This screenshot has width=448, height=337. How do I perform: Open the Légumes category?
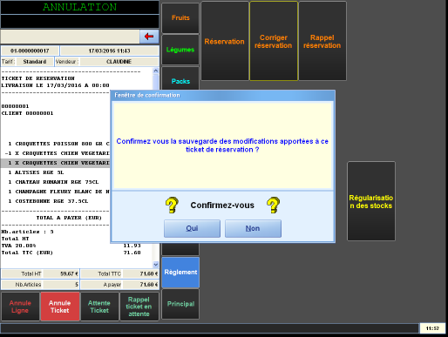(x=180, y=50)
